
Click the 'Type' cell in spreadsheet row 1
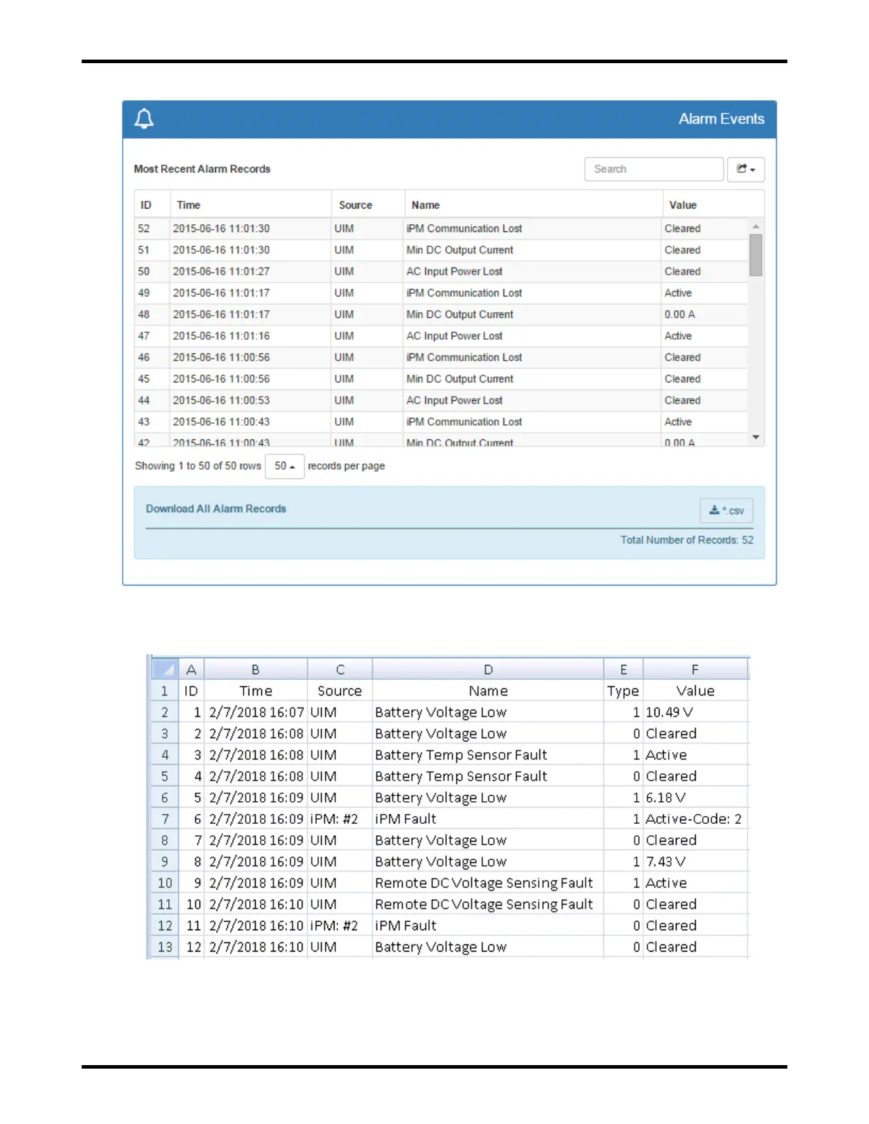[623, 691]
